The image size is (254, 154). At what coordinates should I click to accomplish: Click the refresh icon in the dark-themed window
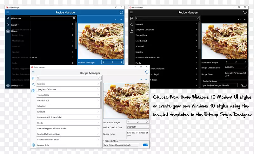point(245,12)
